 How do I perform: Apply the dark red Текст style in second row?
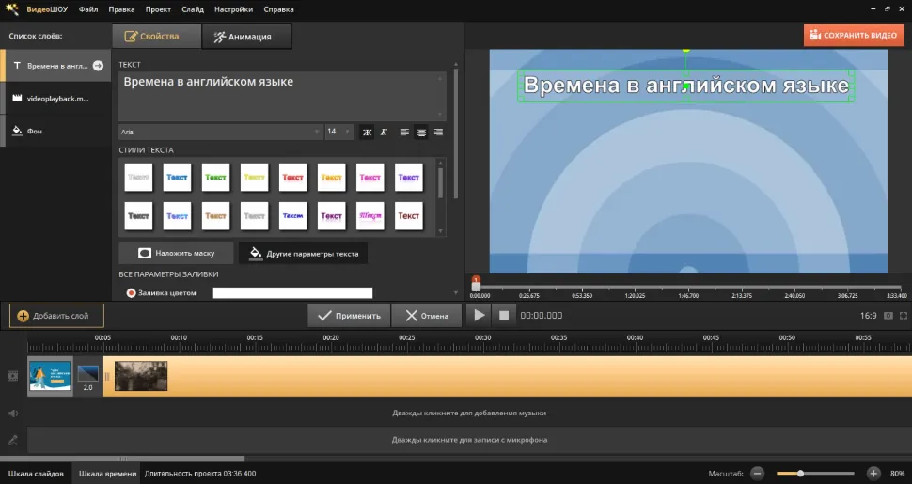tap(409, 216)
